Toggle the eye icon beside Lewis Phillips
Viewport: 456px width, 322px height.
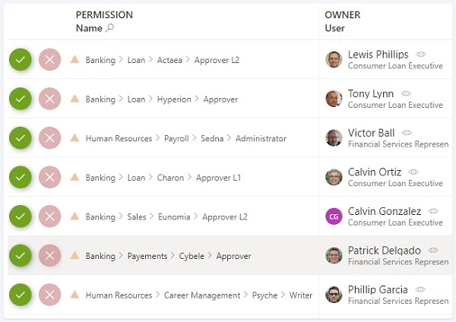(x=421, y=55)
